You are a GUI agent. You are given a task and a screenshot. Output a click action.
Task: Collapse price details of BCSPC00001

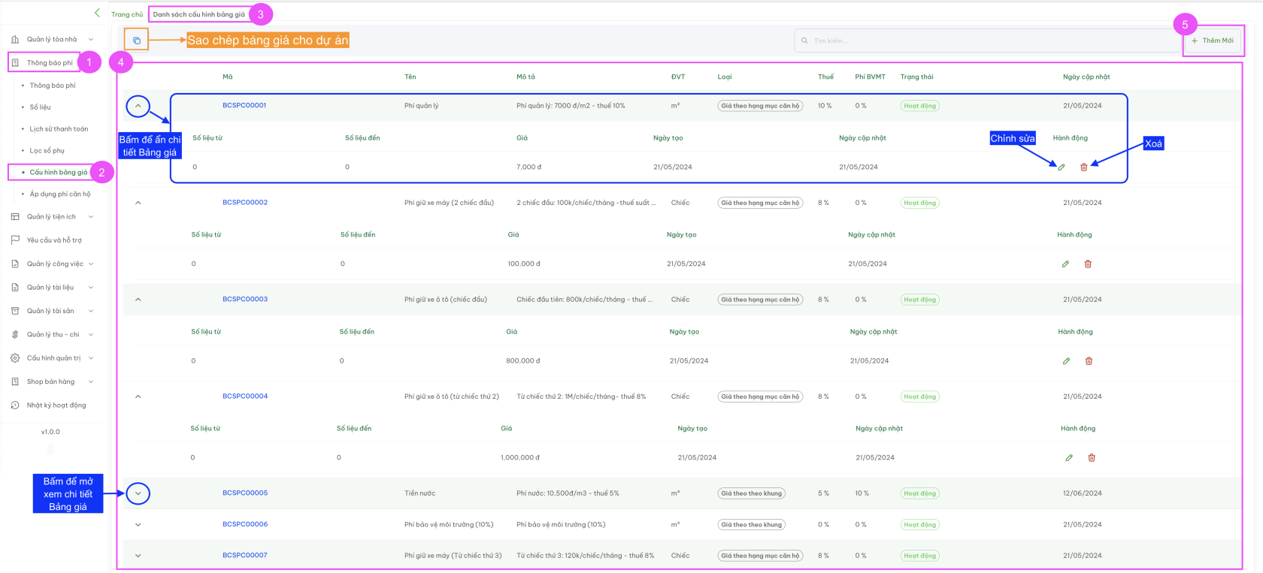[x=138, y=106]
